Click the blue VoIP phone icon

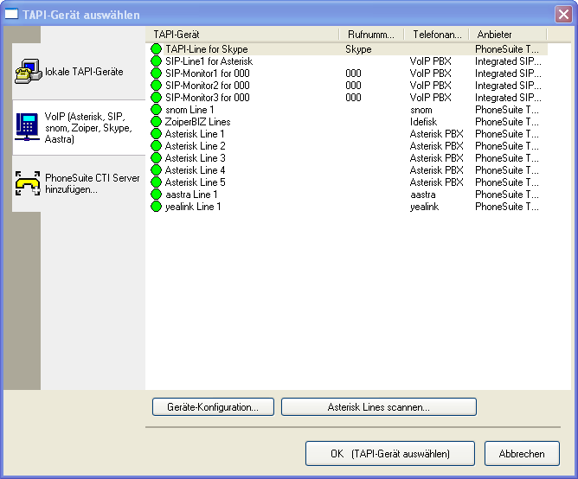coord(27,126)
